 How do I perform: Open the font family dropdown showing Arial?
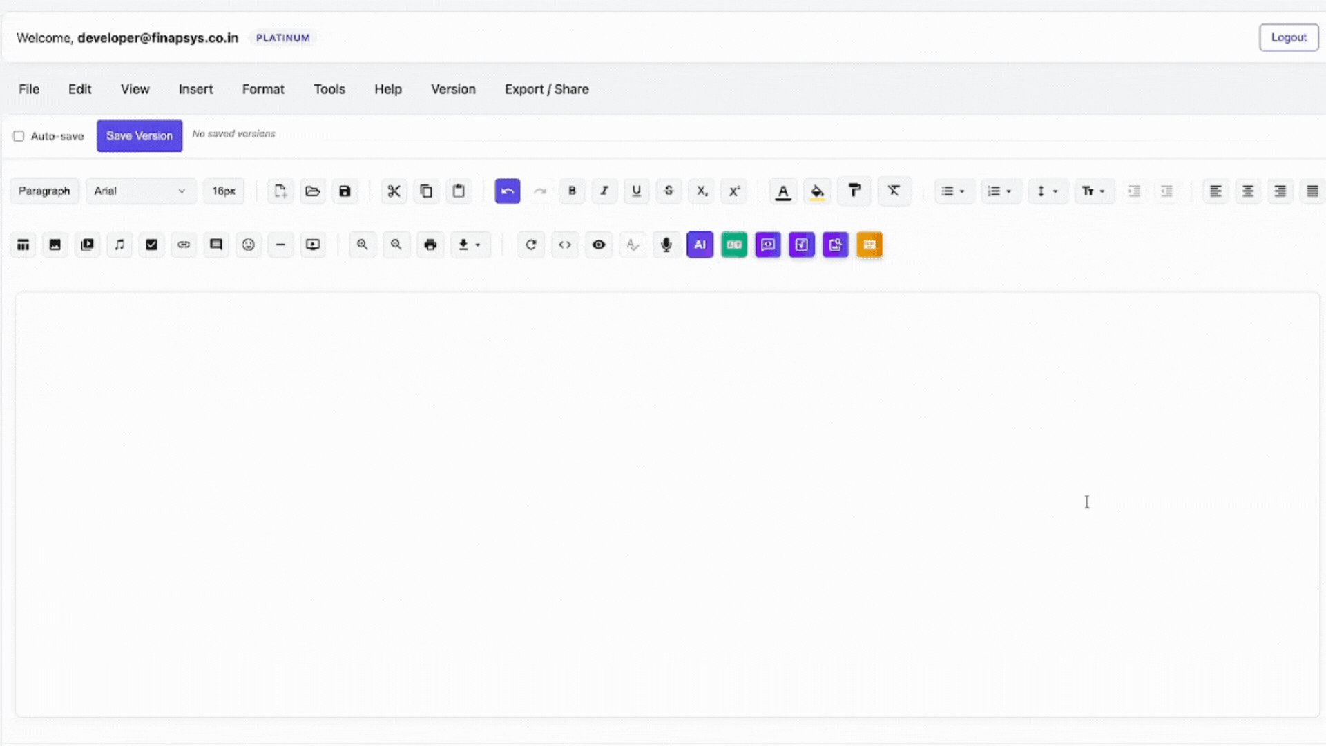coord(141,191)
